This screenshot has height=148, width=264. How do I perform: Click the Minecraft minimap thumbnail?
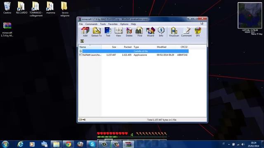tap(250, 16)
